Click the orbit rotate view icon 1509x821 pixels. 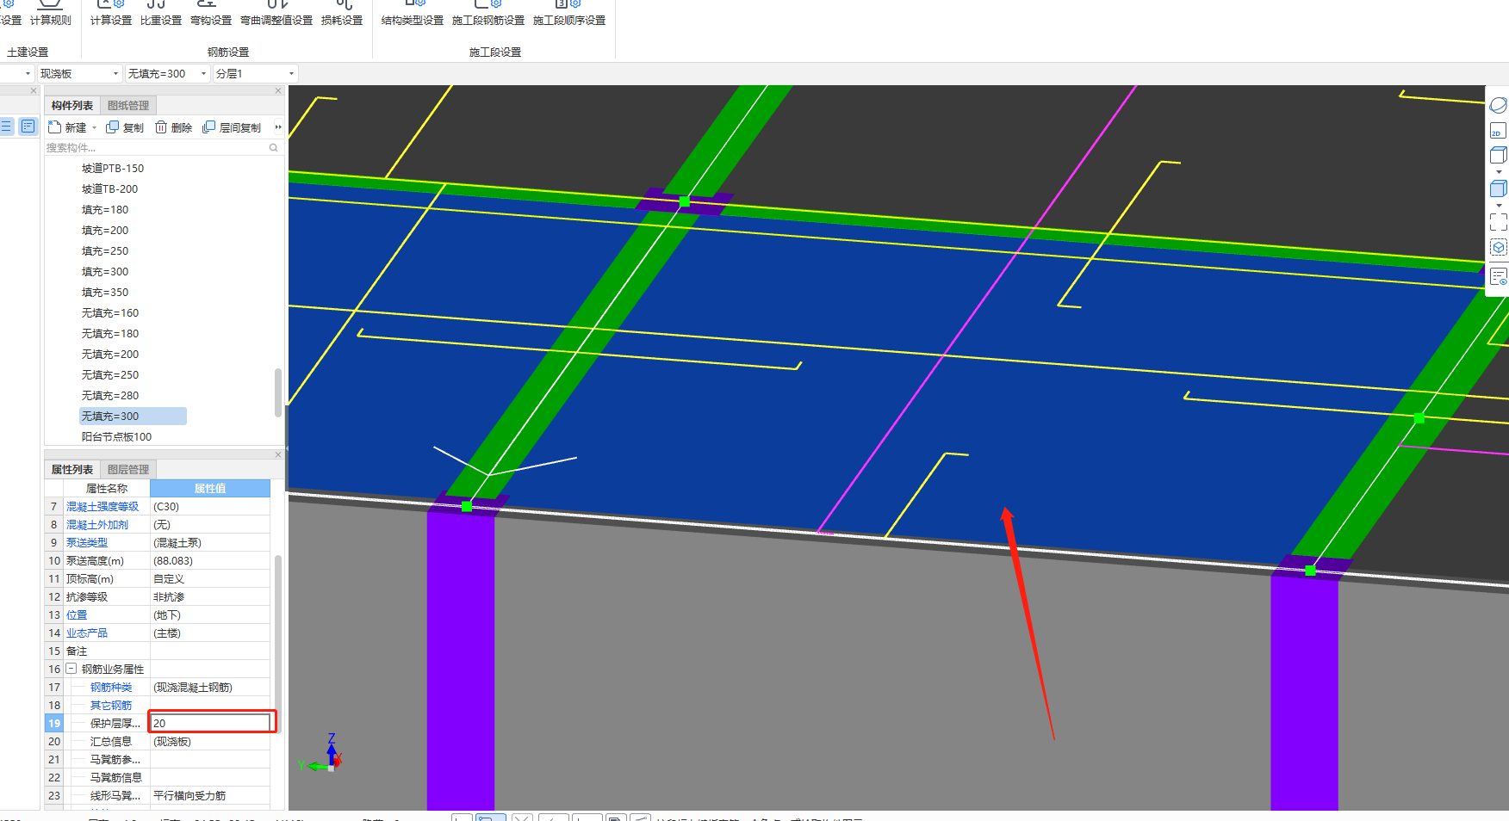click(1498, 105)
